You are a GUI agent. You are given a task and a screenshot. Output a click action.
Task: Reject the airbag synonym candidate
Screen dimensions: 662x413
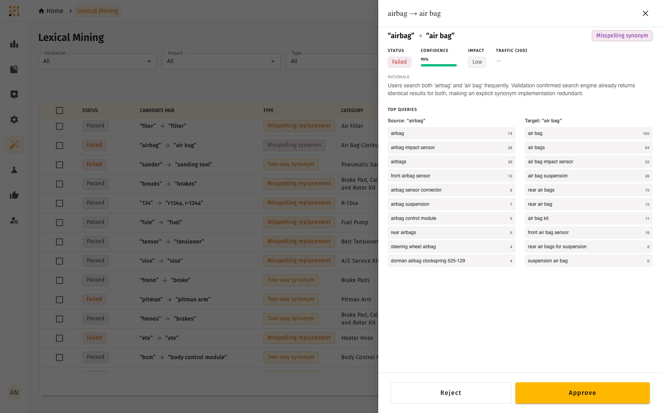point(451,393)
